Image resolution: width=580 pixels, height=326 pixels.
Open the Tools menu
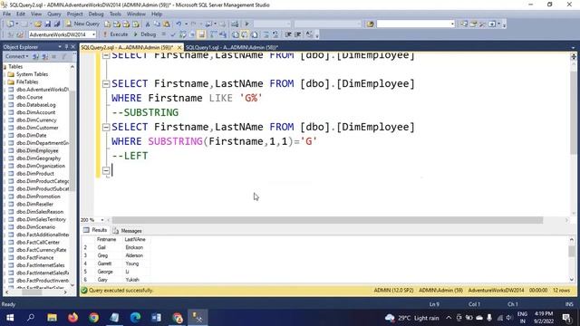(115, 14)
